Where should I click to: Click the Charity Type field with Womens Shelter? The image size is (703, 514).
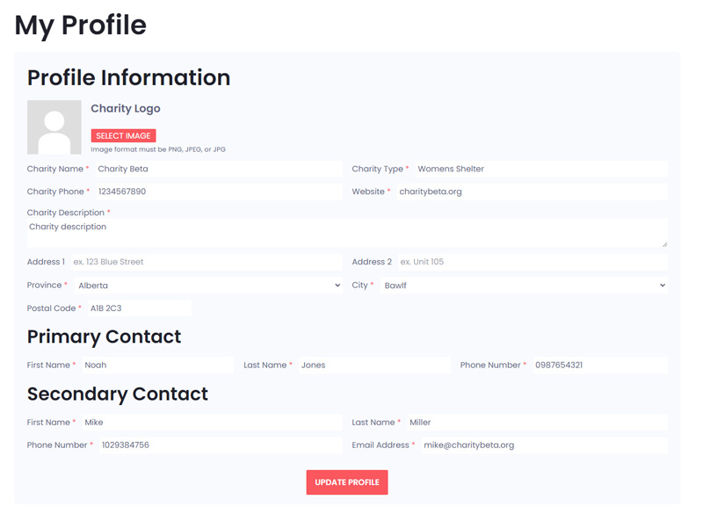pos(541,169)
